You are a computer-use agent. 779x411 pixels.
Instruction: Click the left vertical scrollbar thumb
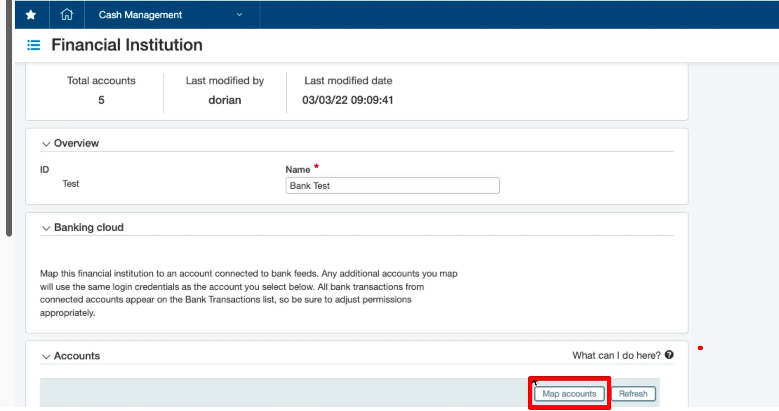click(9, 118)
